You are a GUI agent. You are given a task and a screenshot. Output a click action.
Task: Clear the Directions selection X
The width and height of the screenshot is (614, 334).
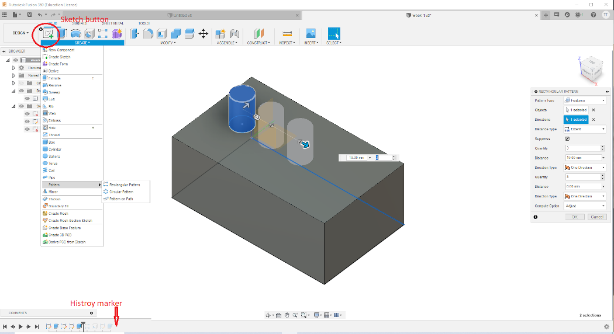(594, 120)
